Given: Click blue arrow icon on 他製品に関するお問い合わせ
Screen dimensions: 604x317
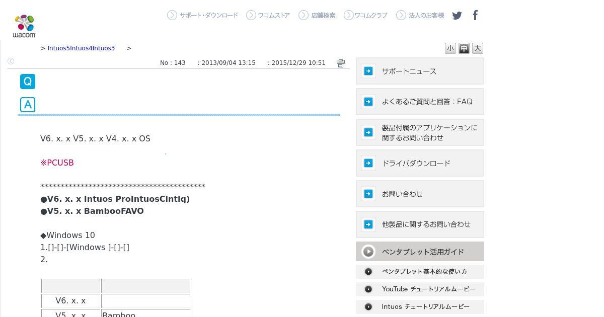Looking at the screenshot, I should (x=368, y=224).
